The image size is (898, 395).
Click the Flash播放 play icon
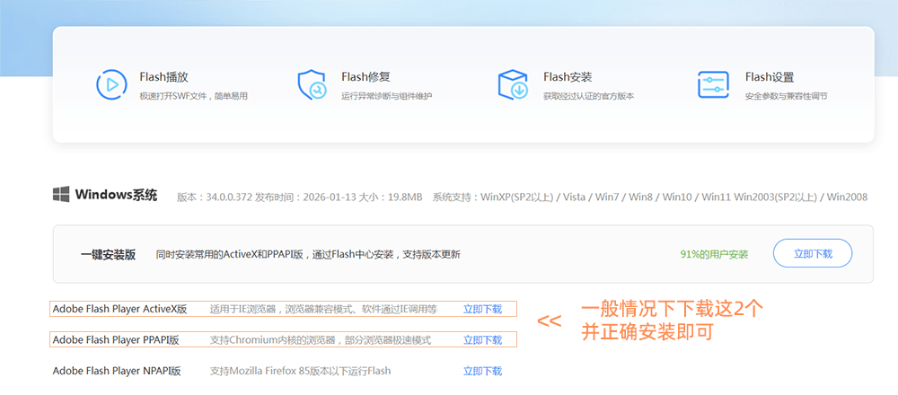[x=111, y=84]
